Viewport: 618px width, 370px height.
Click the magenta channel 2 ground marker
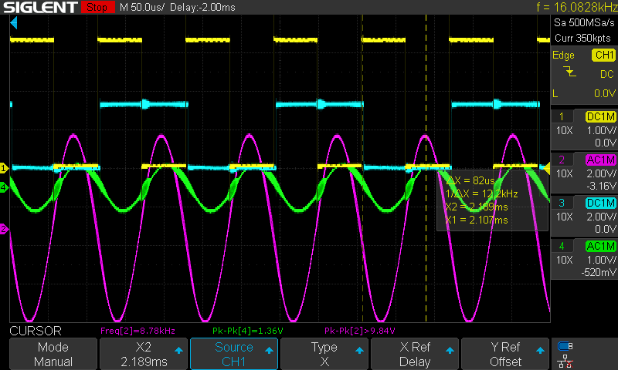pyautogui.click(x=4, y=229)
